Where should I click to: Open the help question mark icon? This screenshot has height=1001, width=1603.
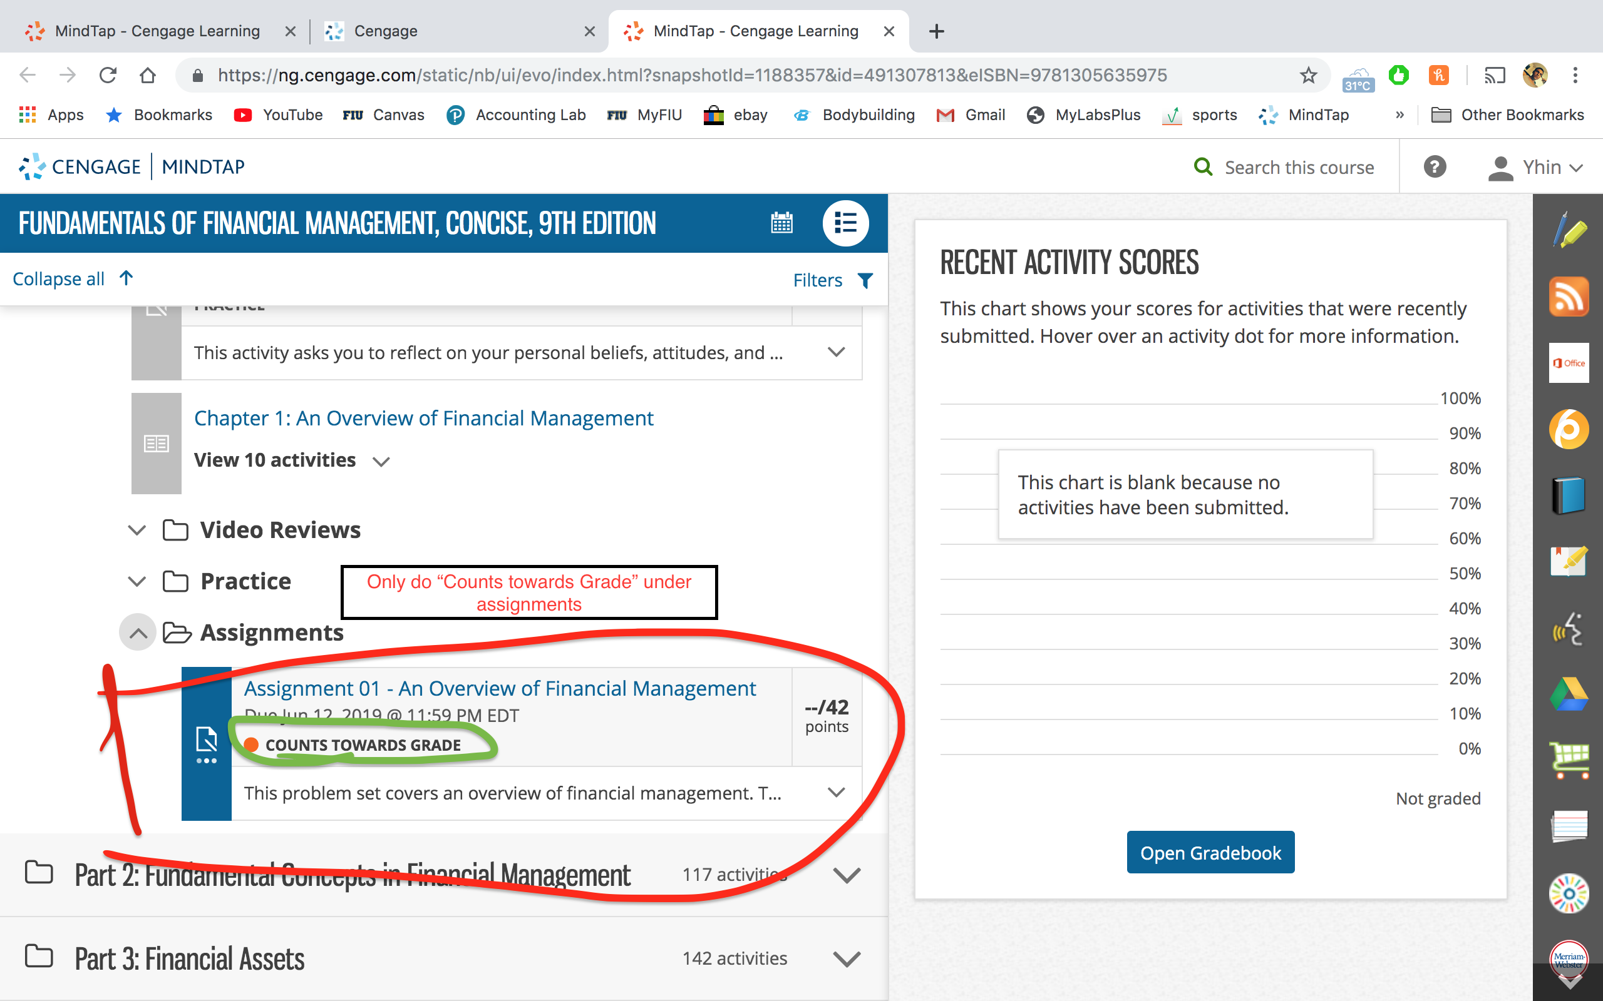(x=1435, y=167)
